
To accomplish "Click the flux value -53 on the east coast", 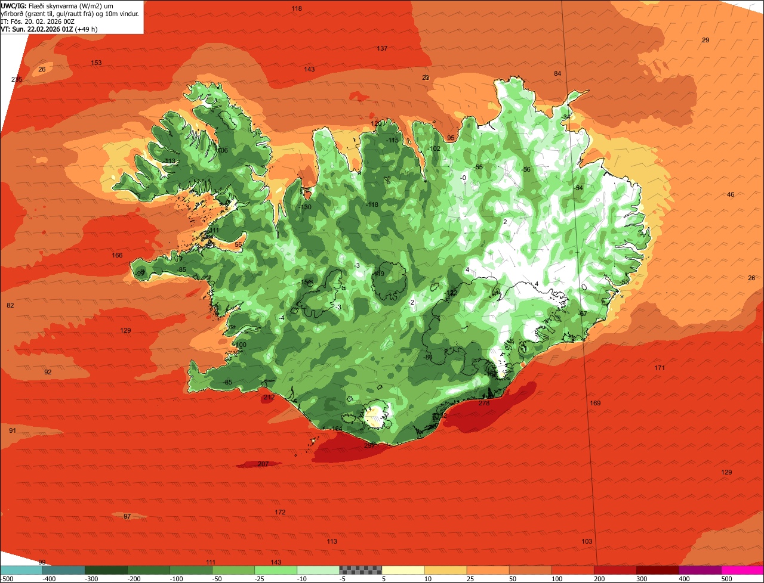I will click(x=624, y=283).
